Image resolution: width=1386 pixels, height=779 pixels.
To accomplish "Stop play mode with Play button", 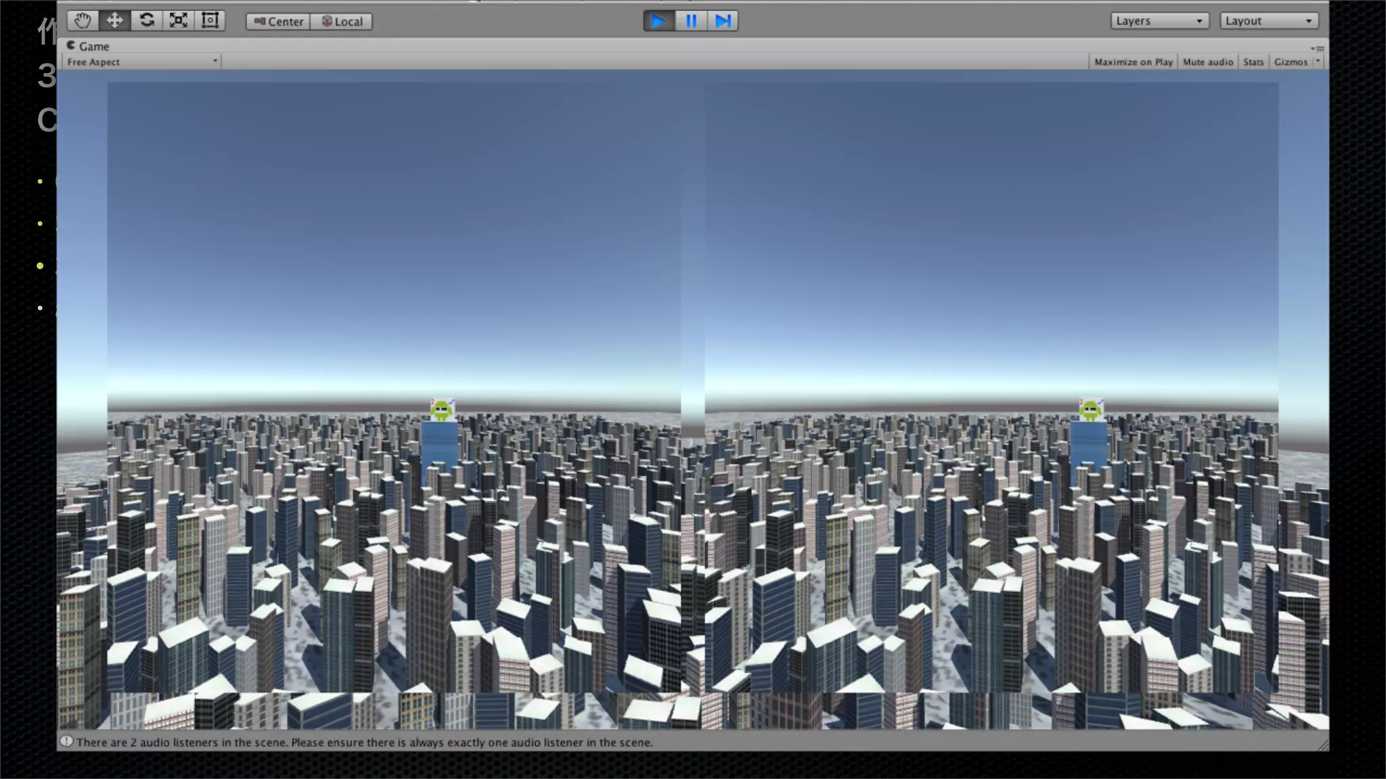I will [658, 21].
